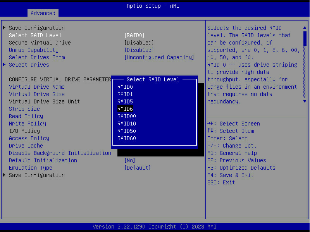Open Emulation Type Default dropdown
Viewport: 310px width, 232px height.
[138, 168]
